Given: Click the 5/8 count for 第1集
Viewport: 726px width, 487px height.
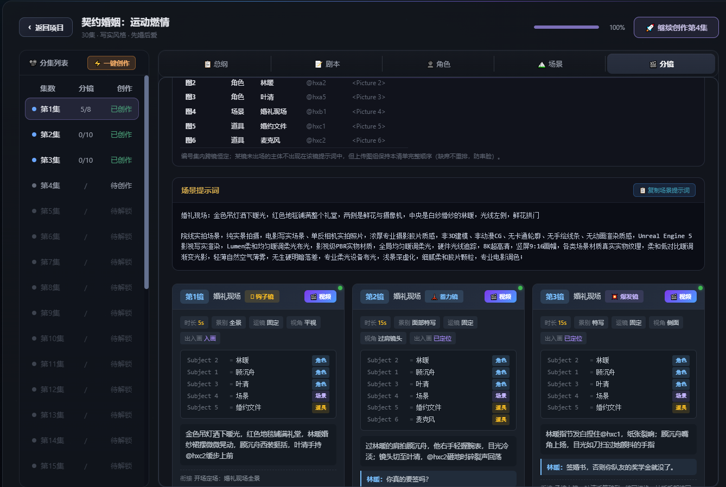Looking at the screenshot, I should tap(86, 109).
